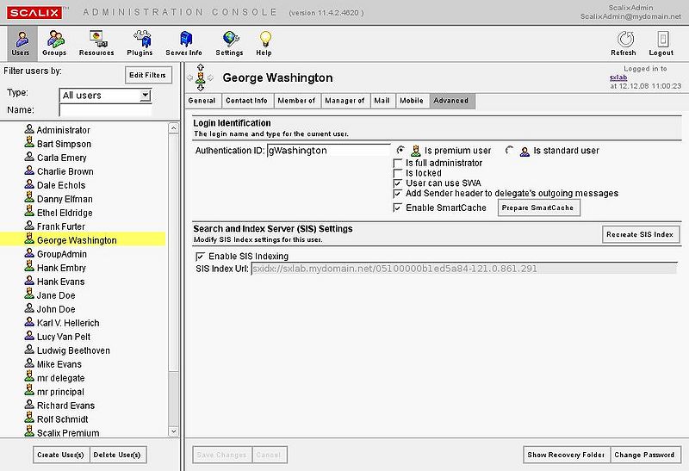
Task: Select Ludwig Beethoven in user list
Action: [x=73, y=350]
